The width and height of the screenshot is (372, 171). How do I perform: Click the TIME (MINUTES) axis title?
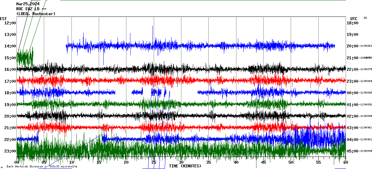[185, 166]
